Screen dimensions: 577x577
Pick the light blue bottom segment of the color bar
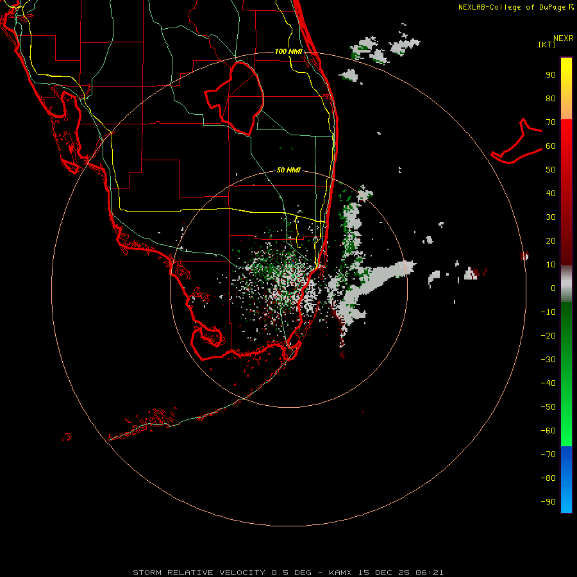(566, 499)
